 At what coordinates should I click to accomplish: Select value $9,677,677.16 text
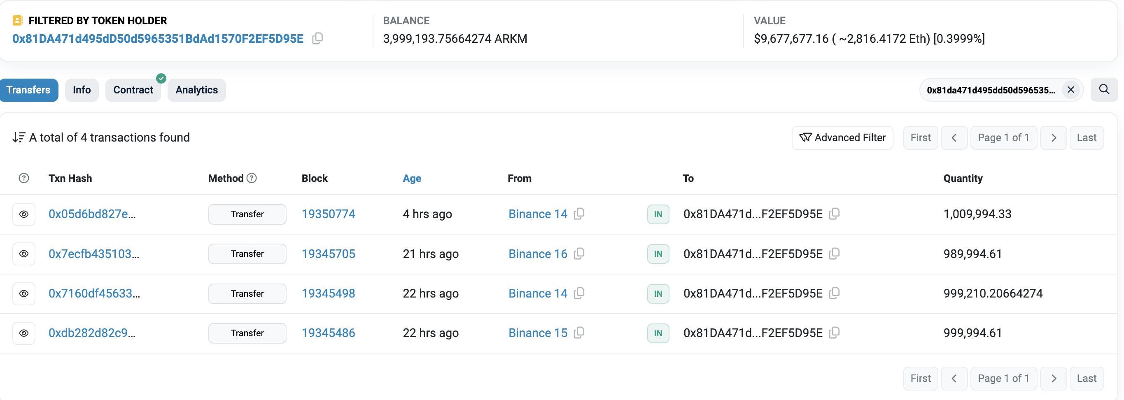[x=791, y=39]
